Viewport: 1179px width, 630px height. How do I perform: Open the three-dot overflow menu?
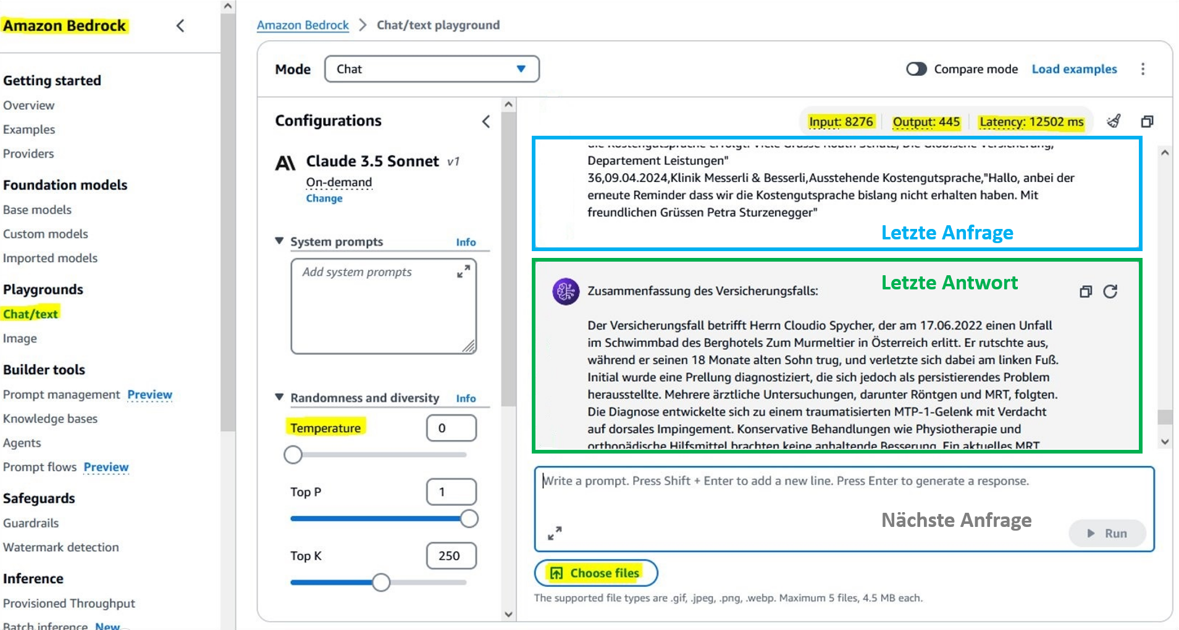[1143, 68]
